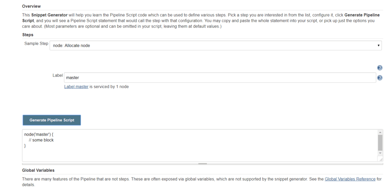Click the 'Label' field caption text
Image resolution: width=386 pixels, height=191 pixels.
point(58,75)
